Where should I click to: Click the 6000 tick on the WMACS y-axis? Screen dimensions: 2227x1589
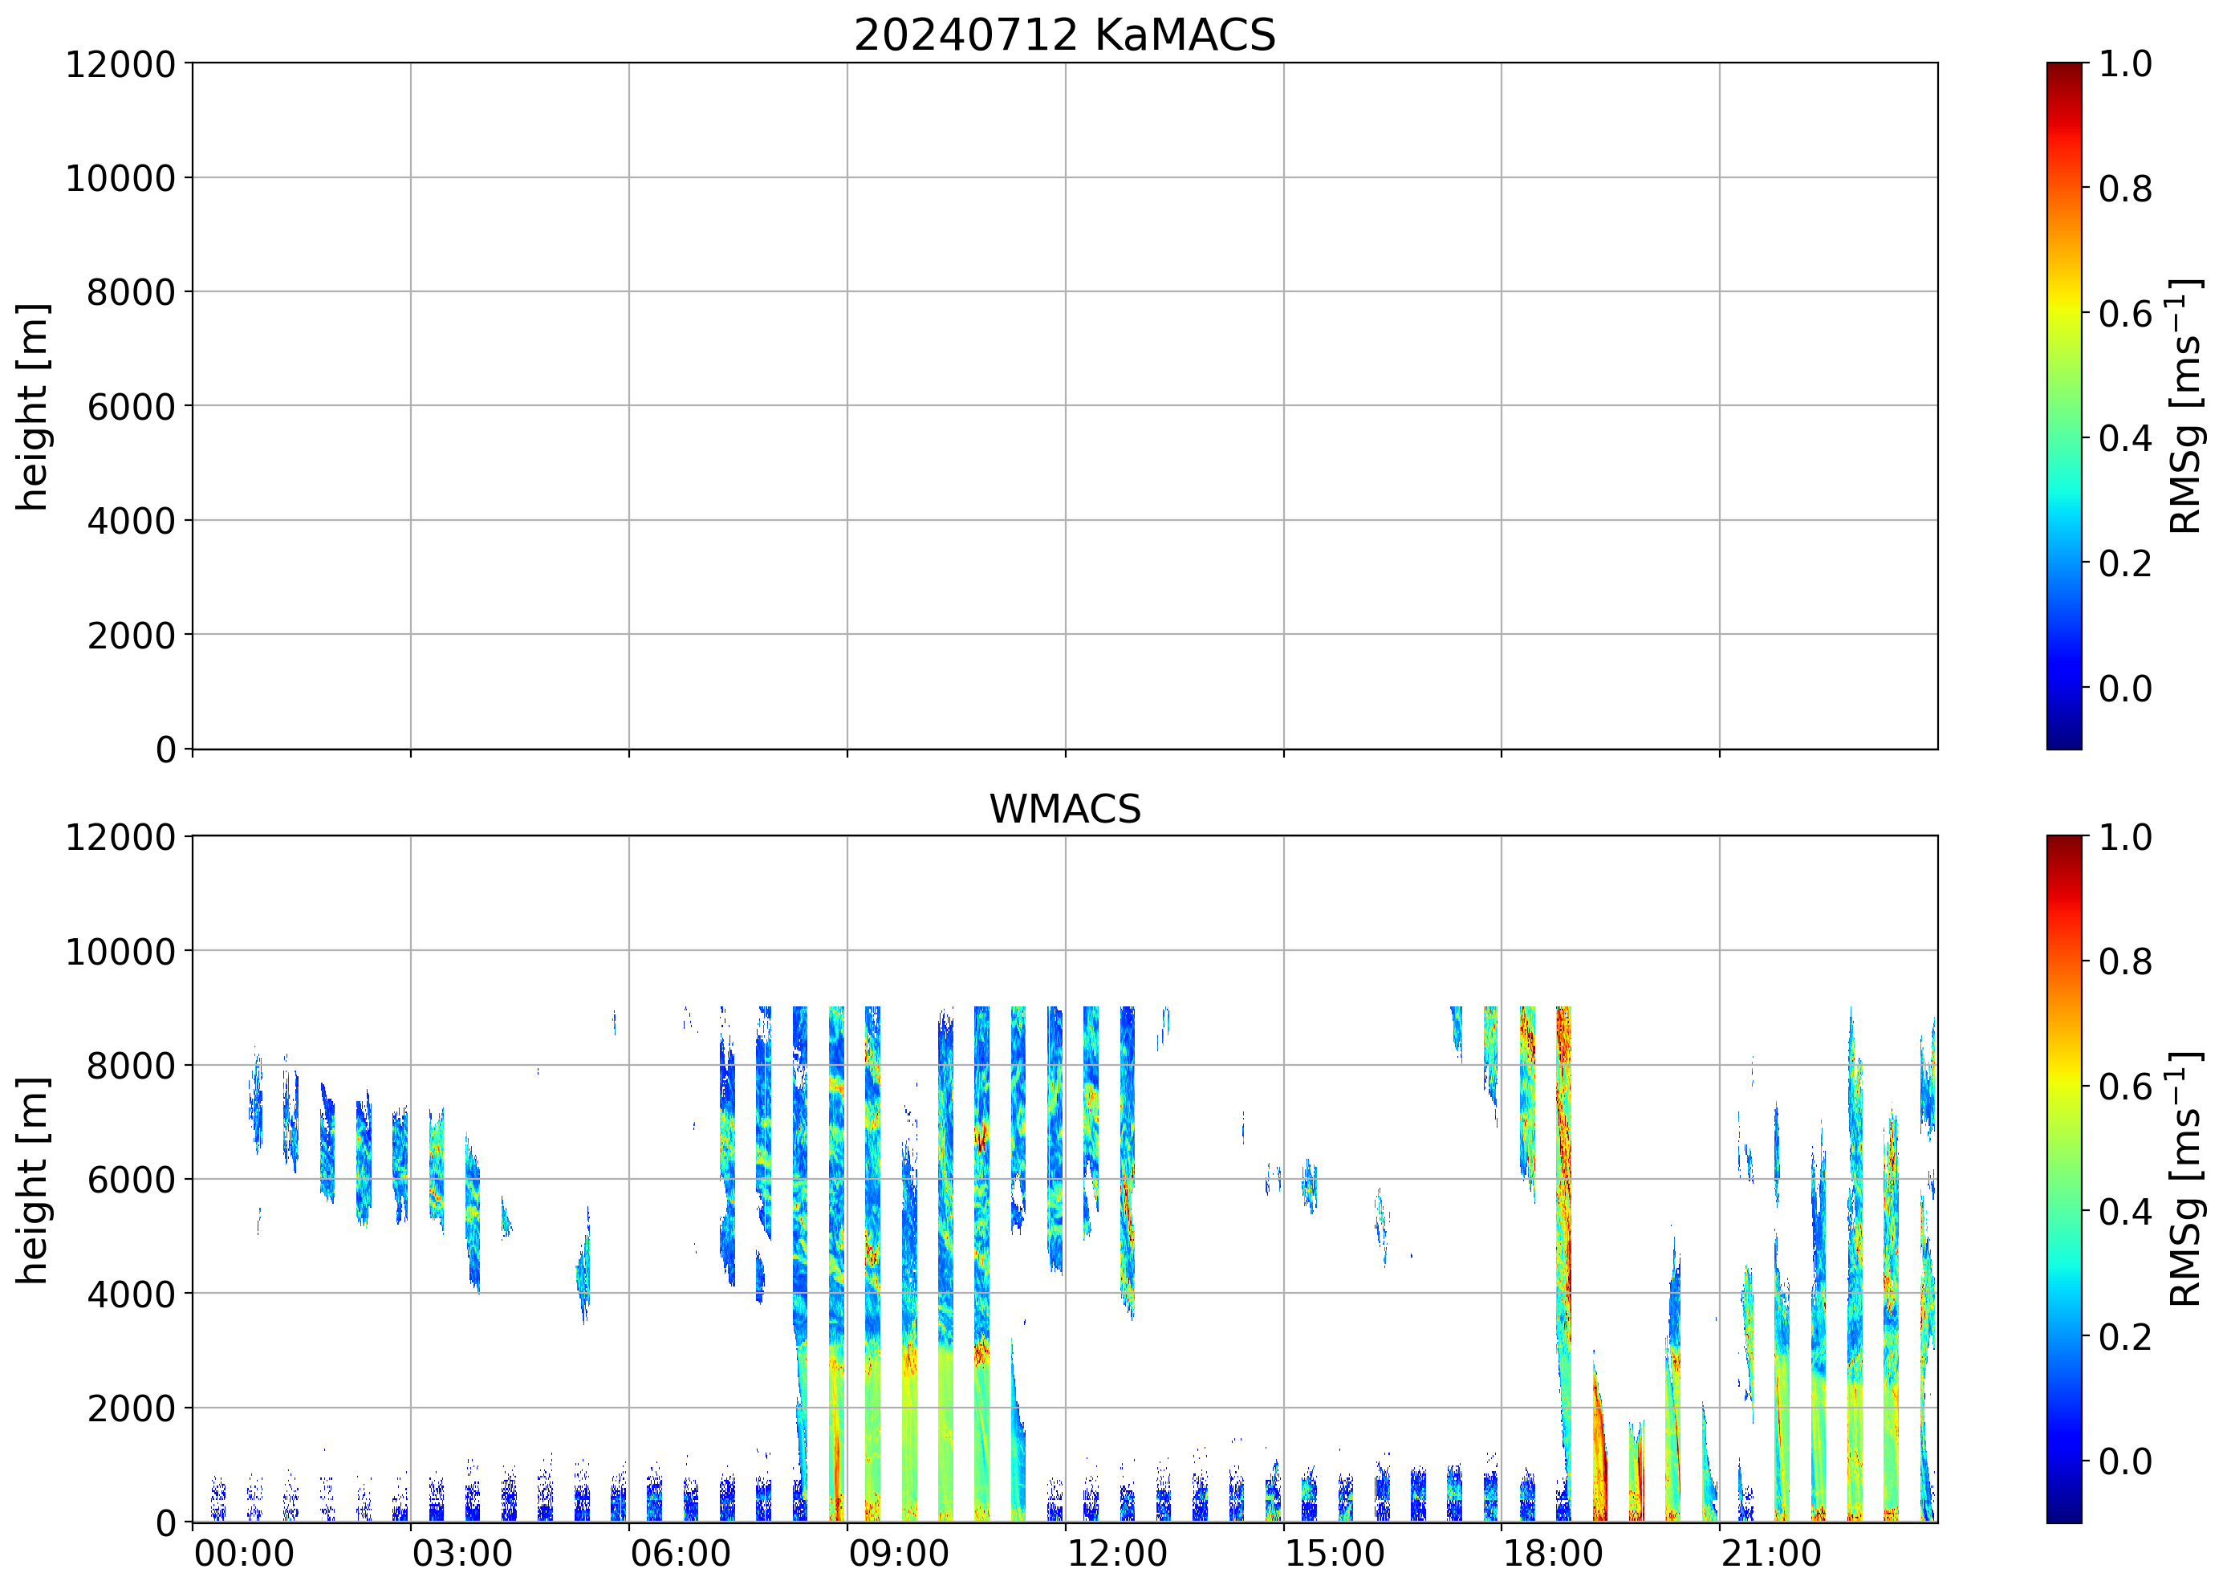click(x=131, y=1180)
